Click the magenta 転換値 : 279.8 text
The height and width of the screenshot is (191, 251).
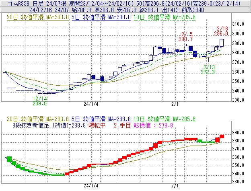pos(153,125)
